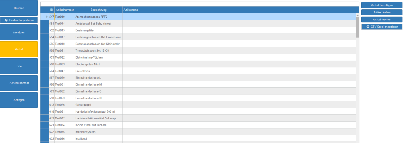Select Einmalhandschuhe S row
The width and height of the screenshot is (403, 143).
tap(198, 91)
